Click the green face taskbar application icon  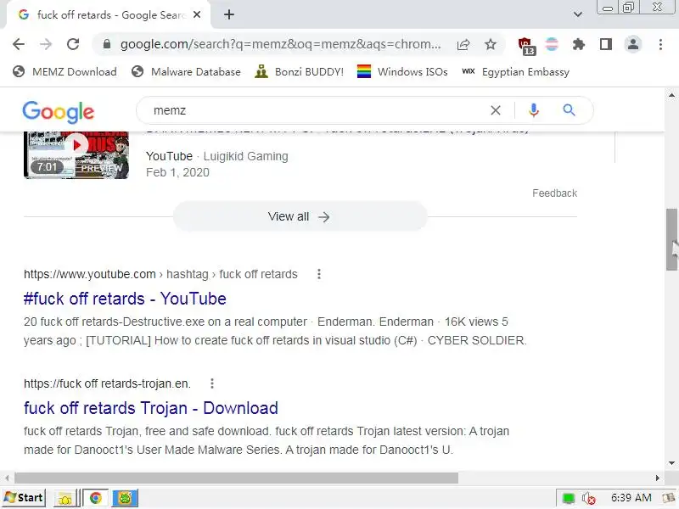[x=125, y=498]
